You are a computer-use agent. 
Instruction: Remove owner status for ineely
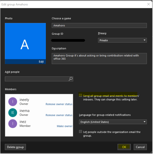(x=59, y=104)
